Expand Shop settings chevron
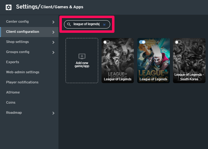208x149 pixels. click(x=53, y=42)
